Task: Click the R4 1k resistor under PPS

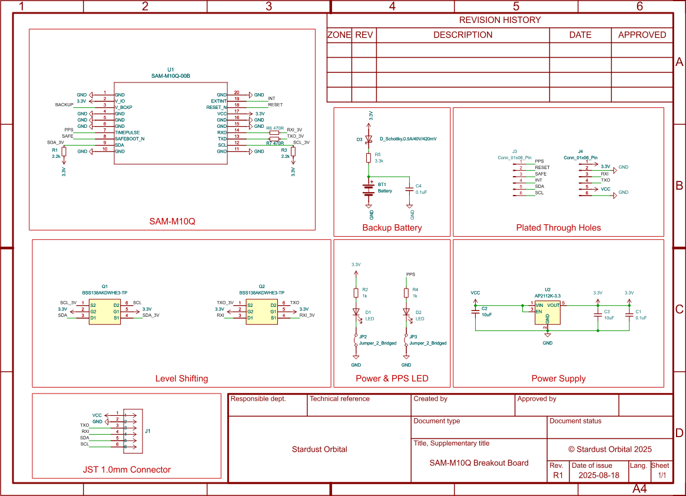Action: click(406, 293)
